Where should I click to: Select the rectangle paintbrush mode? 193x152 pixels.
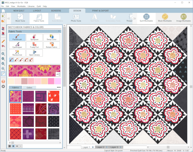[26, 60]
